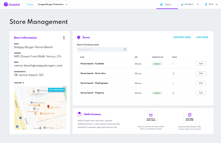This screenshot has width=221, height=143.
Task: Click the Stores shop icon
Action: pyautogui.click(x=161, y=5)
